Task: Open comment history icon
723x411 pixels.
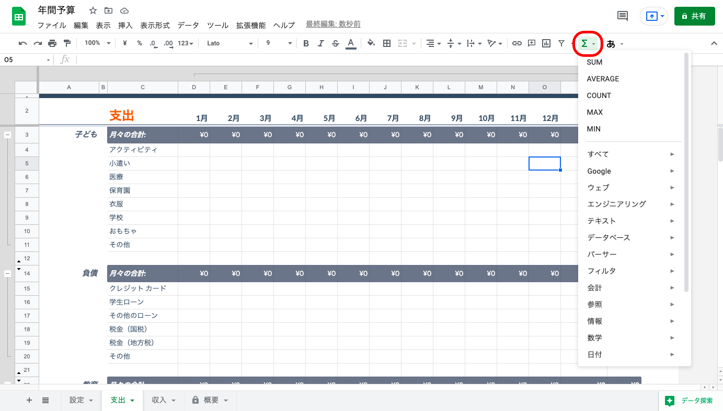Action: 623,16
